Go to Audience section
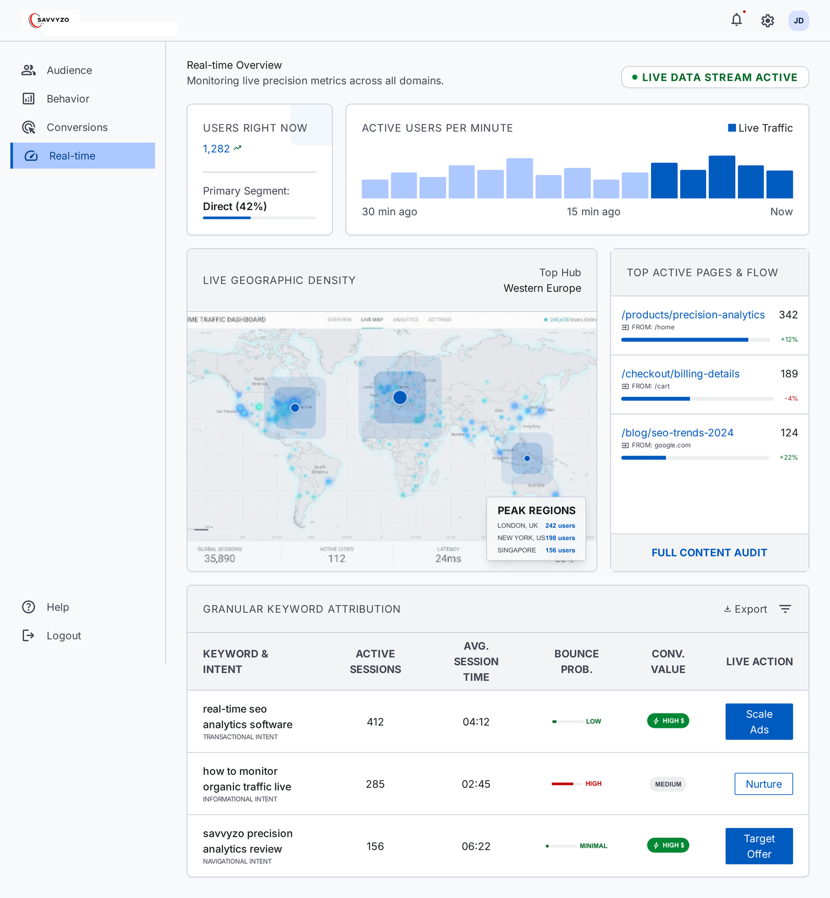 point(83,70)
